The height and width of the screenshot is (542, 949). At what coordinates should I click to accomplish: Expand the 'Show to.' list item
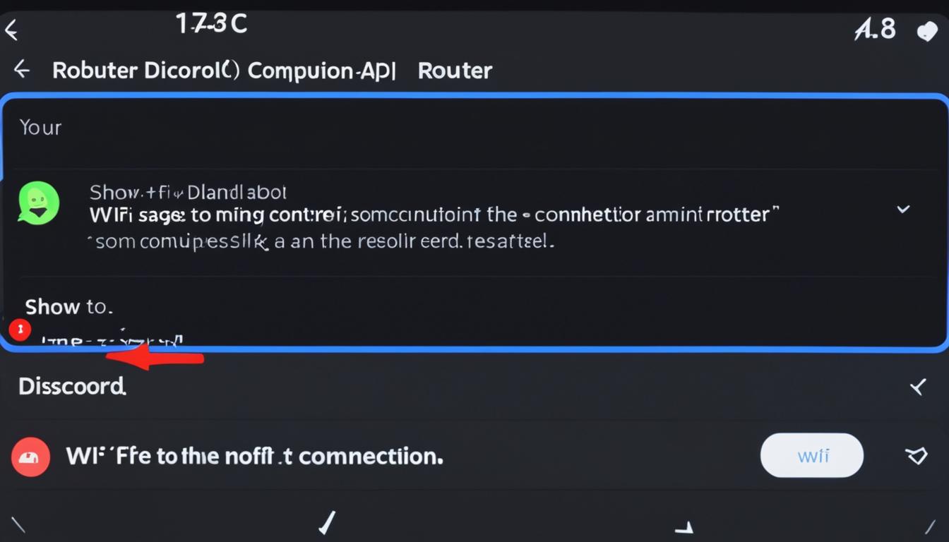click(x=68, y=306)
